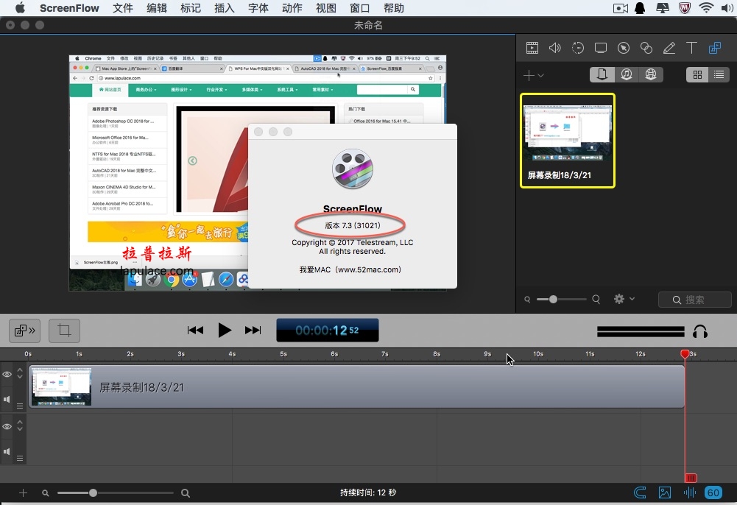Viewport: 737px width, 505px height.
Task: Click the large magnifier beside thumbnail slider
Action: pos(596,299)
